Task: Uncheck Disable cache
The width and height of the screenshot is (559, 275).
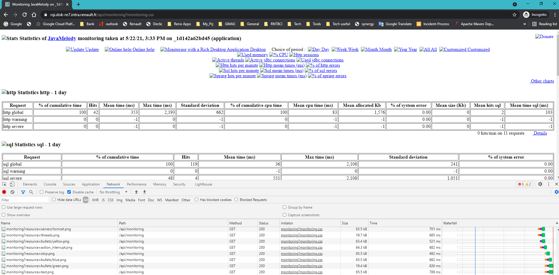Action: (x=69, y=192)
